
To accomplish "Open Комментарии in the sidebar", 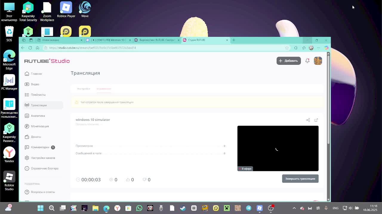I will tap(40, 147).
